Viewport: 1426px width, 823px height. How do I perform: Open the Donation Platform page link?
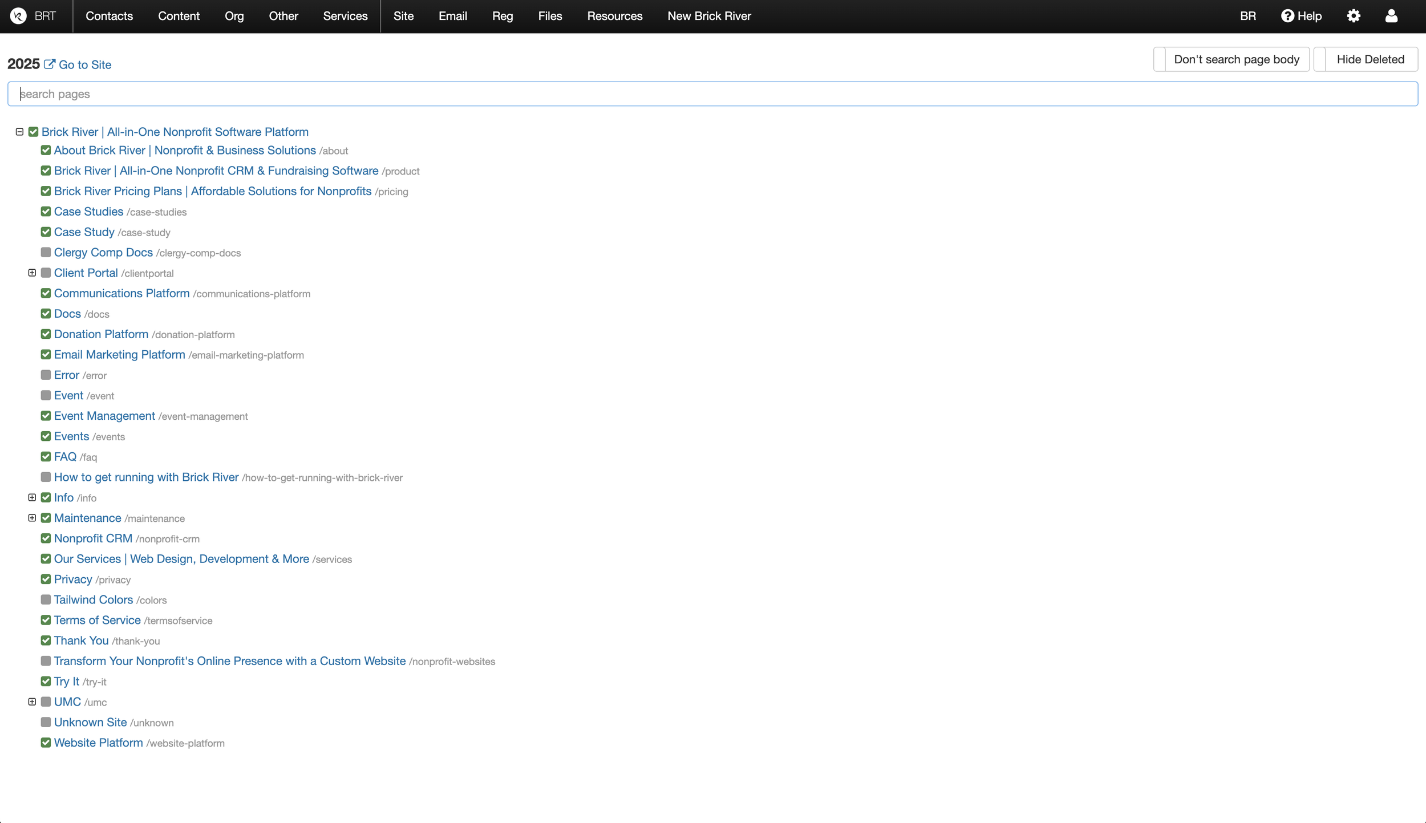(x=101, y=334)
